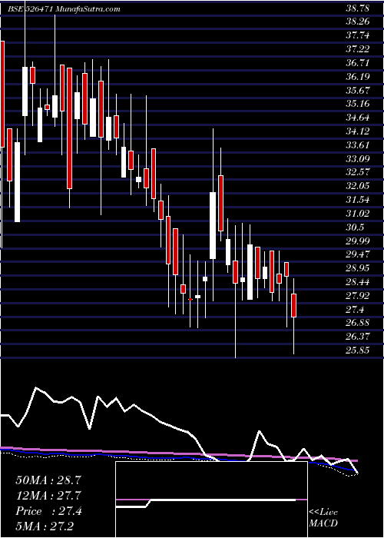The image size is (384, 538).
Task: Click the 29.99 price axis label
Action: (x=357, y=241)
